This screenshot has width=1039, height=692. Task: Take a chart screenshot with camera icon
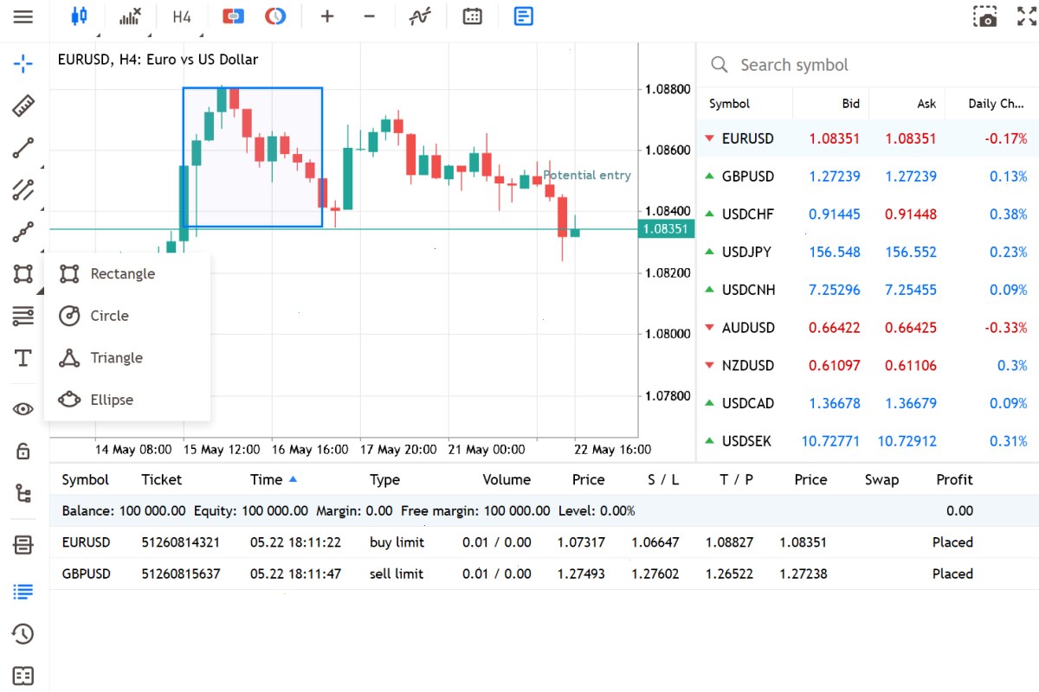pyautogui.click(x=985, y=17)
